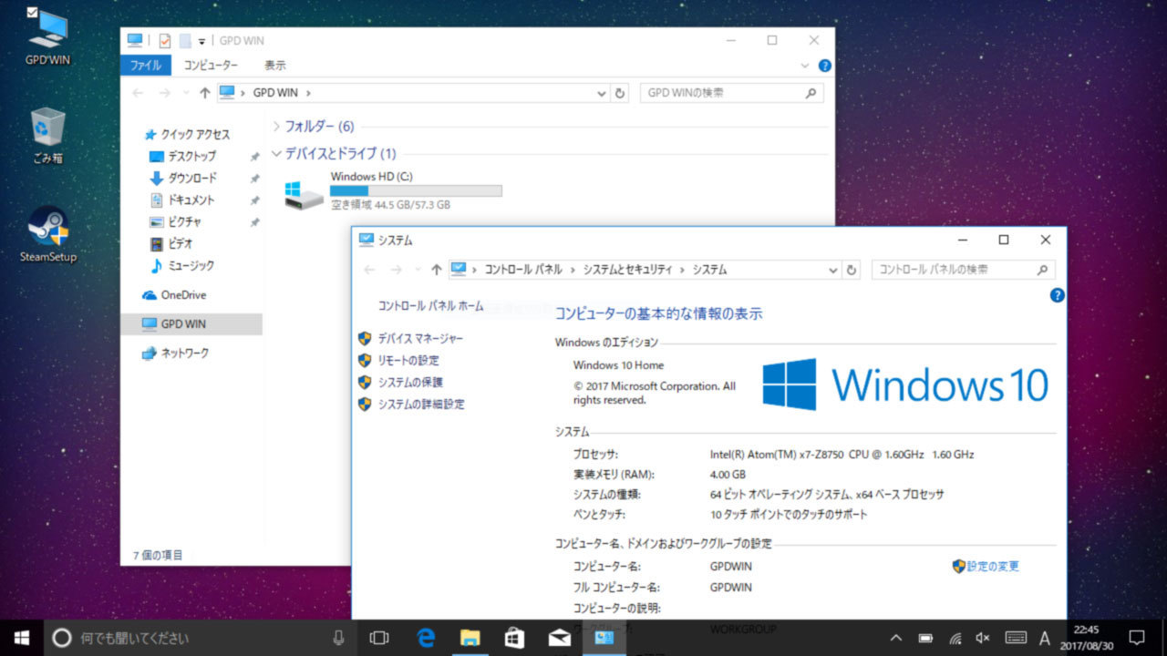Show hidden system tray icons
1167x656 pixels.
tap(896, 638)
